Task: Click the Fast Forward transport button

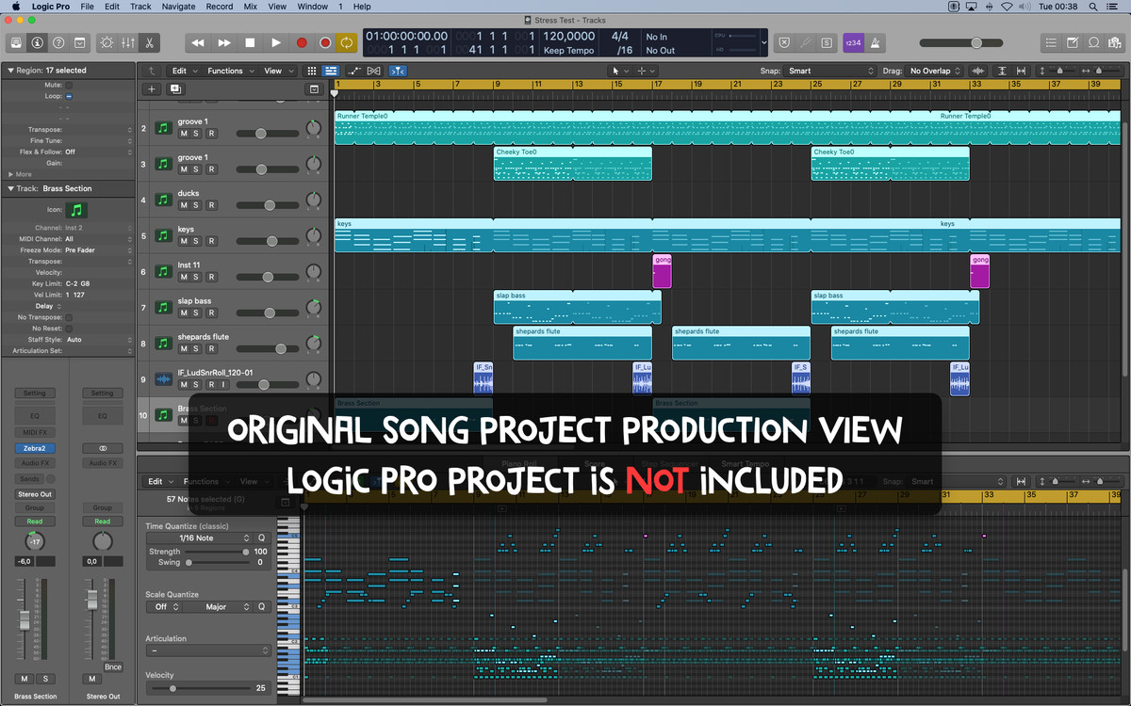Action: [224, 42]
